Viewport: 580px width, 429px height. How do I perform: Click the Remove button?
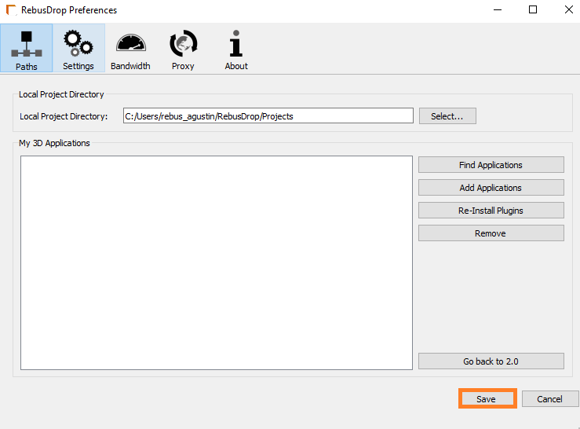[491, 233]
